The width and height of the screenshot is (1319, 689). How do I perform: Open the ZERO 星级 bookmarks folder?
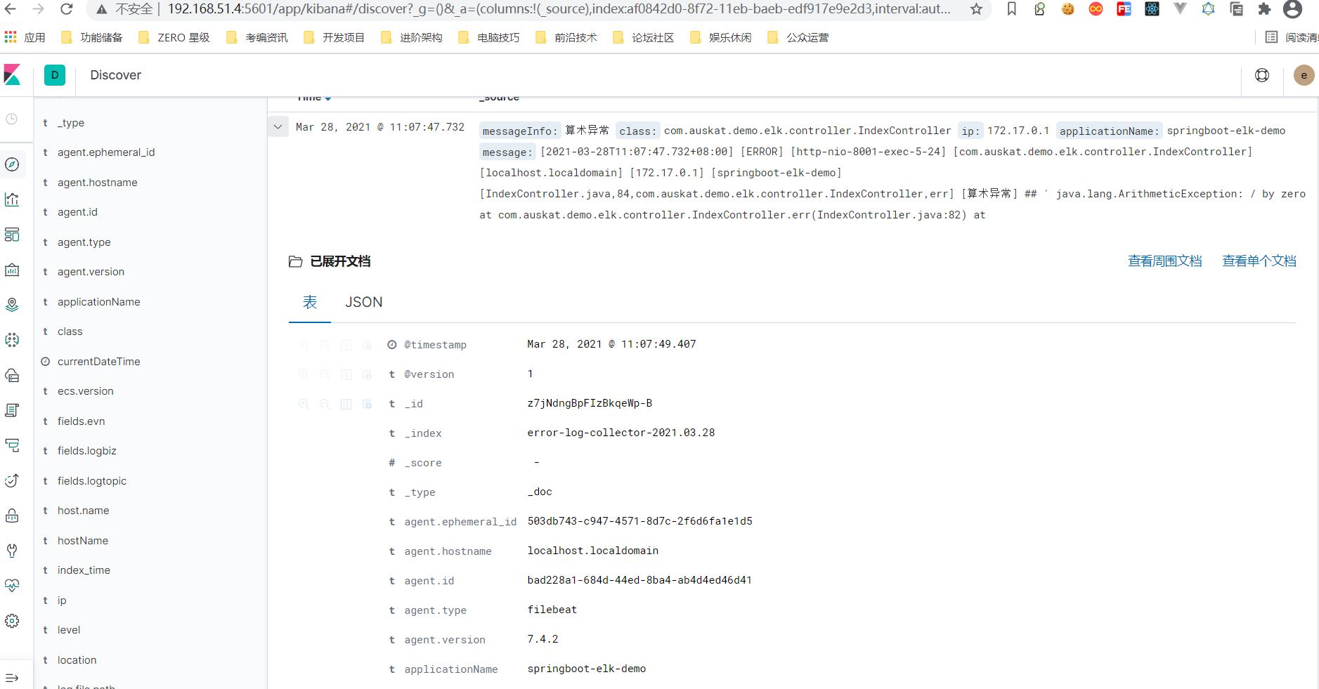point(174,38)
